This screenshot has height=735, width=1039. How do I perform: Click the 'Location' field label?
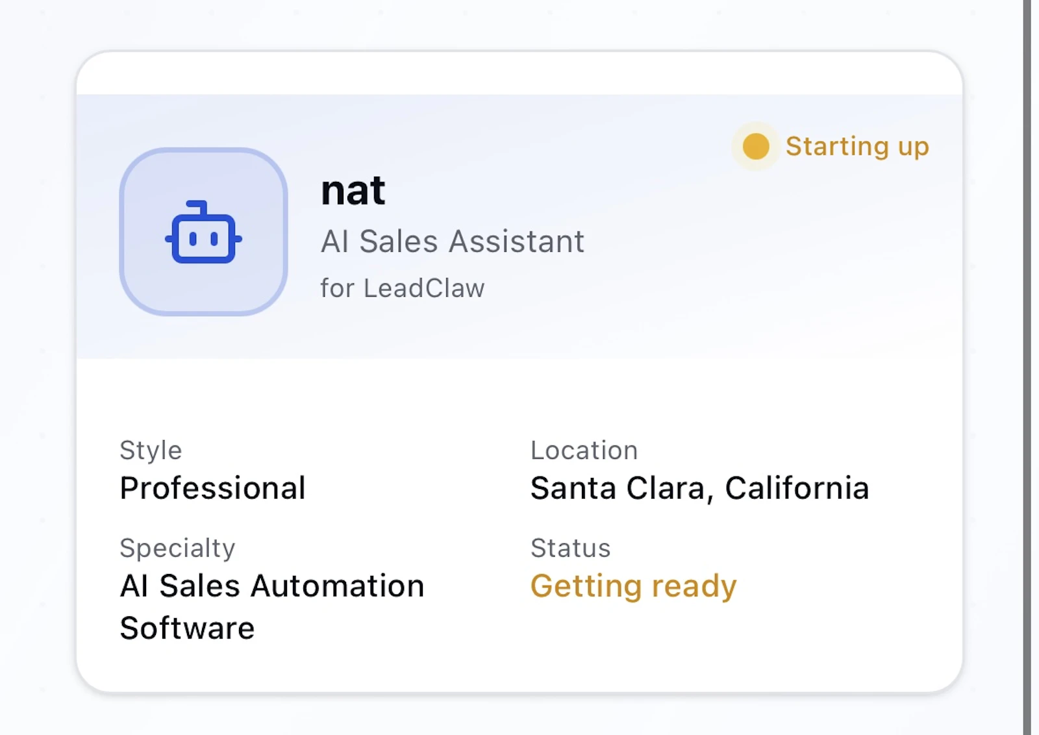pos(584,451)
